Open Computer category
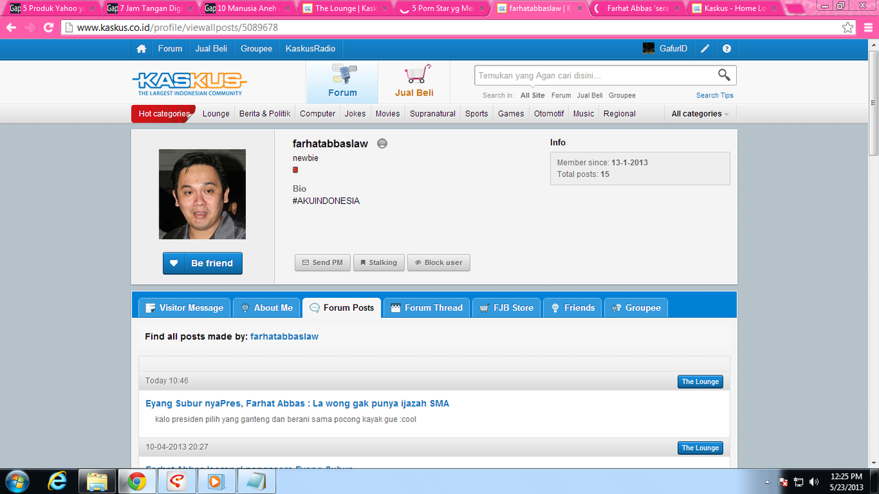The image size is (879, 494). click(x=318, y=114)
